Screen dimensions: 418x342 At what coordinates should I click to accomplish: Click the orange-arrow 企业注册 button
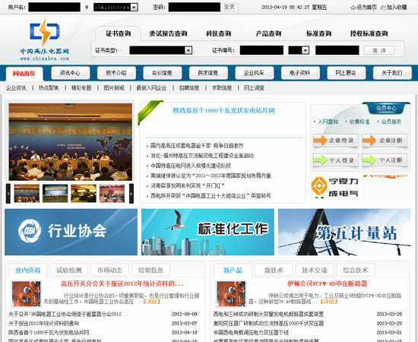click(385, 141)
